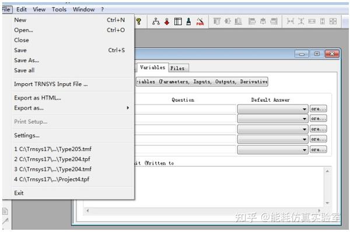Open the Tools menu
This screenshot has height=232, width=350.
[x=59, y=9]
